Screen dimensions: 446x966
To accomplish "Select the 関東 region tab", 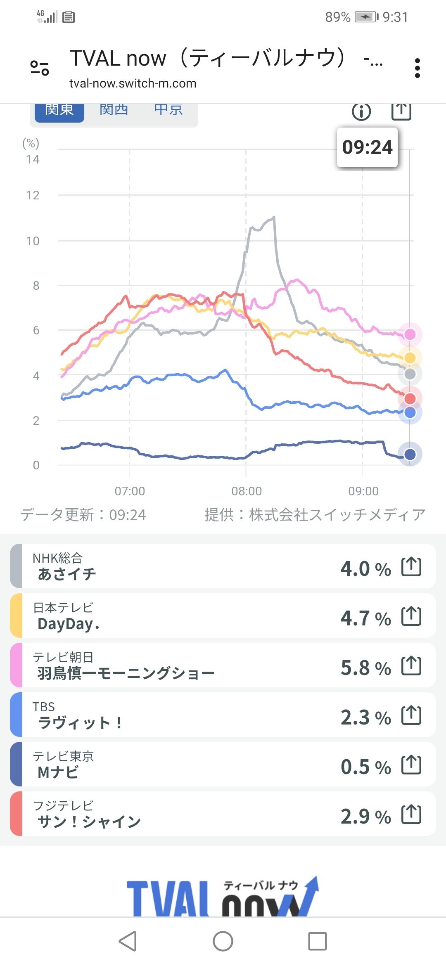I will tap(59, 111).
